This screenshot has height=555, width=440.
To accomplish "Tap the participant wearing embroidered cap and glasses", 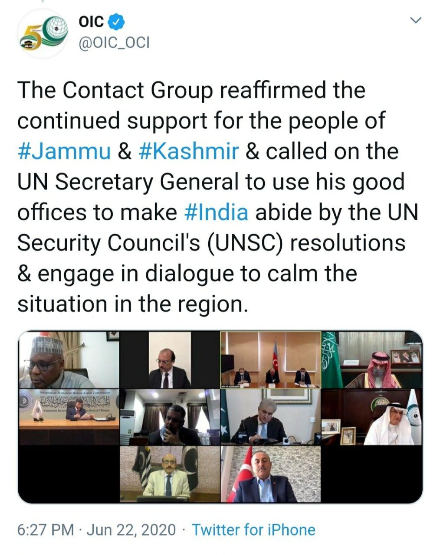I will (69, 360).
